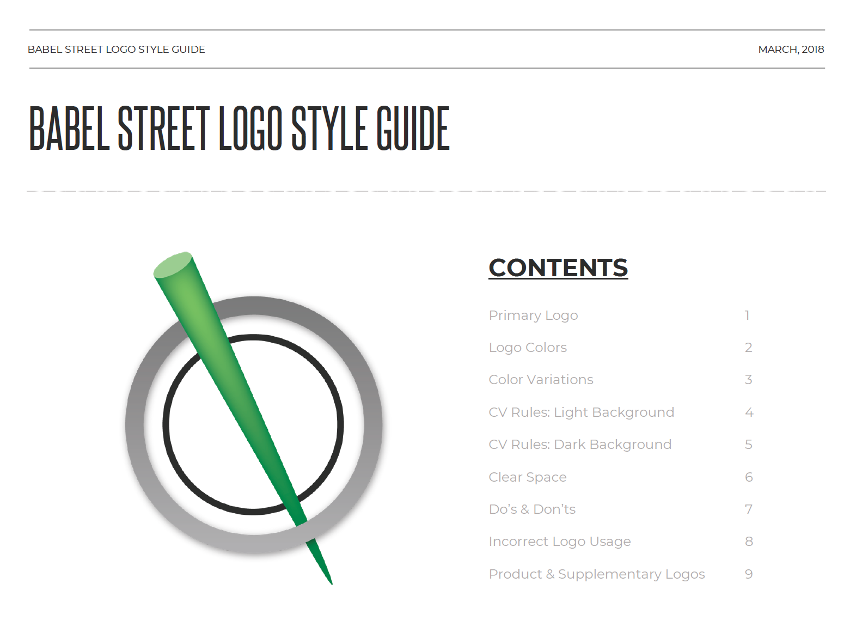850x638 pixels.
Task: Click the header text BABEL STREET LOGO STYLE GUIDE
Action: pyautogui.click(x=117, y=50)
